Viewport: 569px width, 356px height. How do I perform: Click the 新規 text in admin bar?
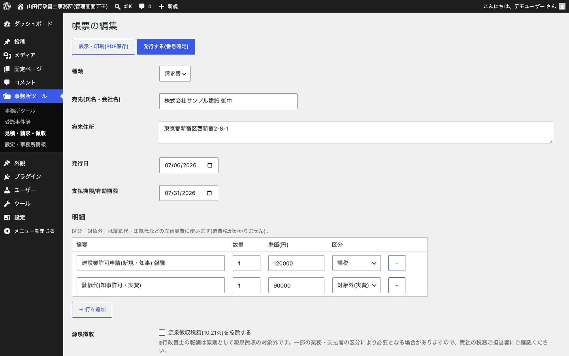173,6
